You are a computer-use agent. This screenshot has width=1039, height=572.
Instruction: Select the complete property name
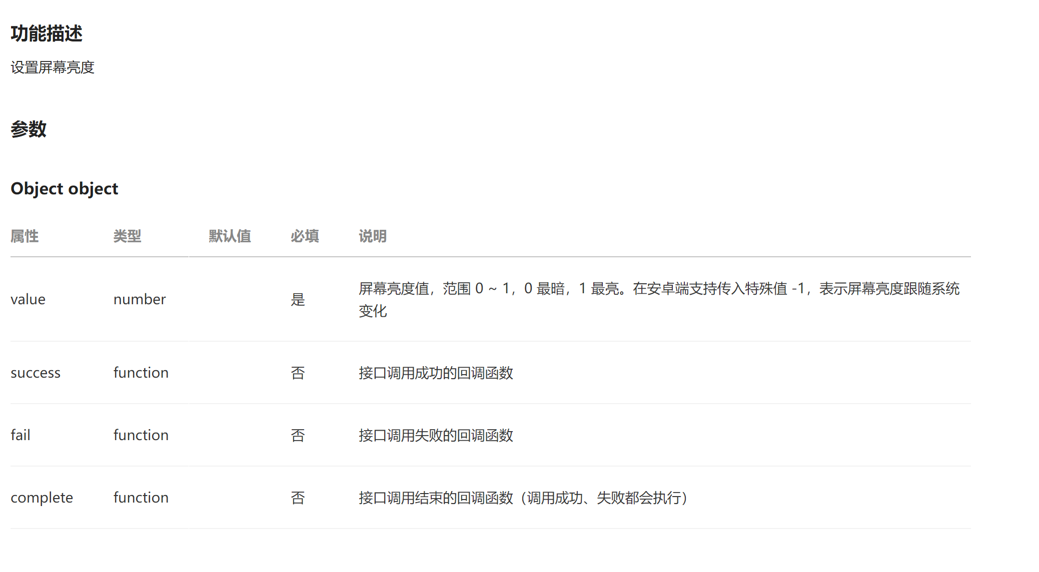click(42, 497)
